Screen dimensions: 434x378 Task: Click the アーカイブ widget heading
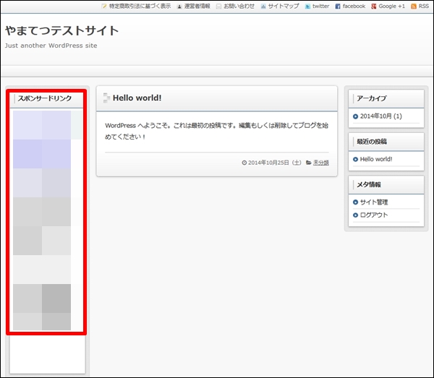point(372,98)
